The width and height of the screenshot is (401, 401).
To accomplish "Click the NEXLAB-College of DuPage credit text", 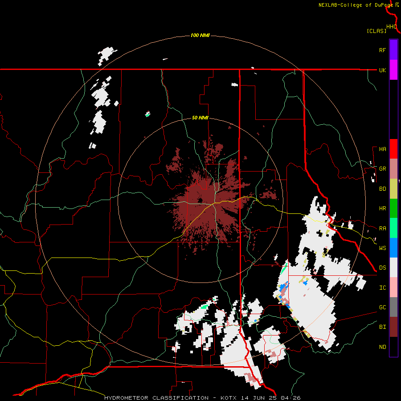I will (356, 5).
